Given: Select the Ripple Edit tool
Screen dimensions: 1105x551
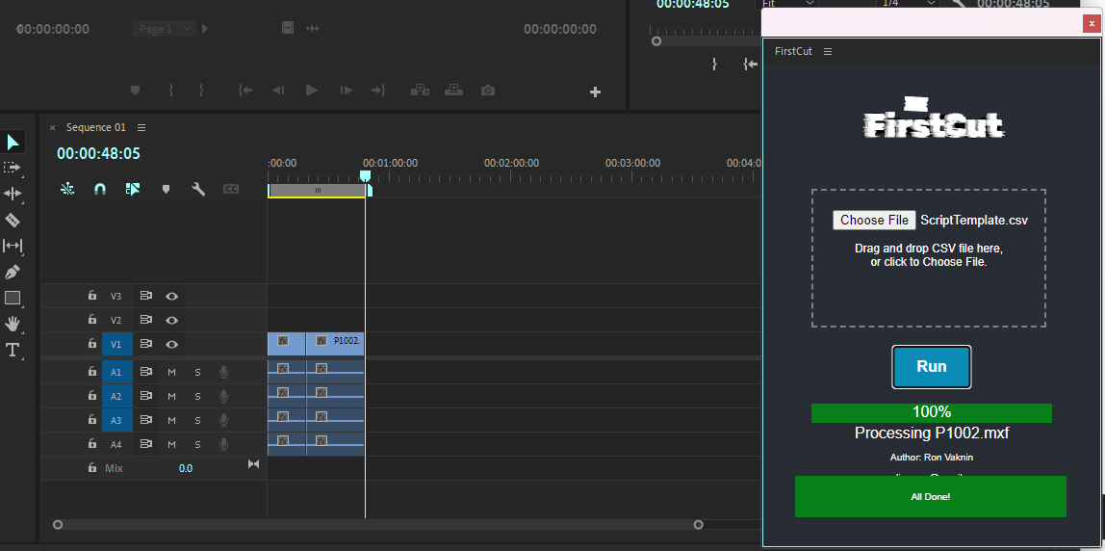Looking at the screenshot, I should [13, 195].
